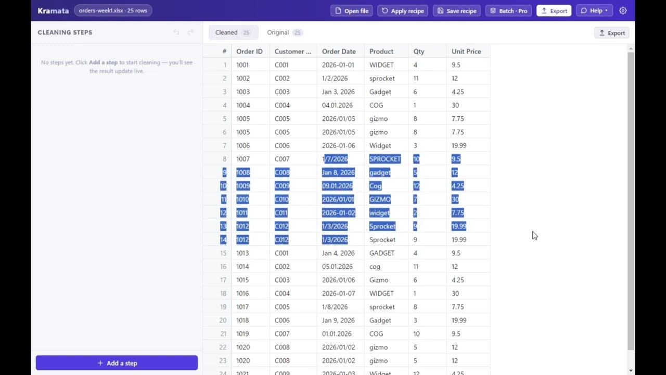Open the settings gear icon
Image resolution: width=666 pixels, height=375 pixels.
pyautogui.click(x=623, y=10)
